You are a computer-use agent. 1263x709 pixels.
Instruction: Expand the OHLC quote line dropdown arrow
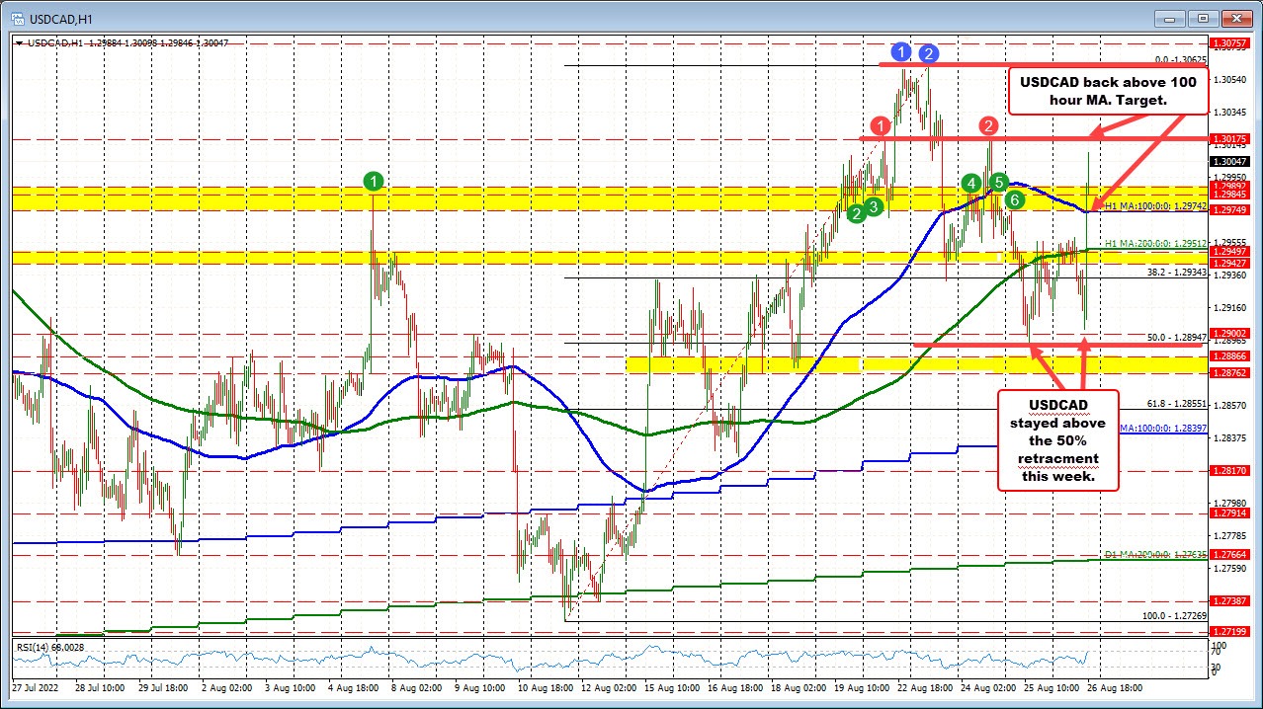pyautogui.click(x=20, y=43)
